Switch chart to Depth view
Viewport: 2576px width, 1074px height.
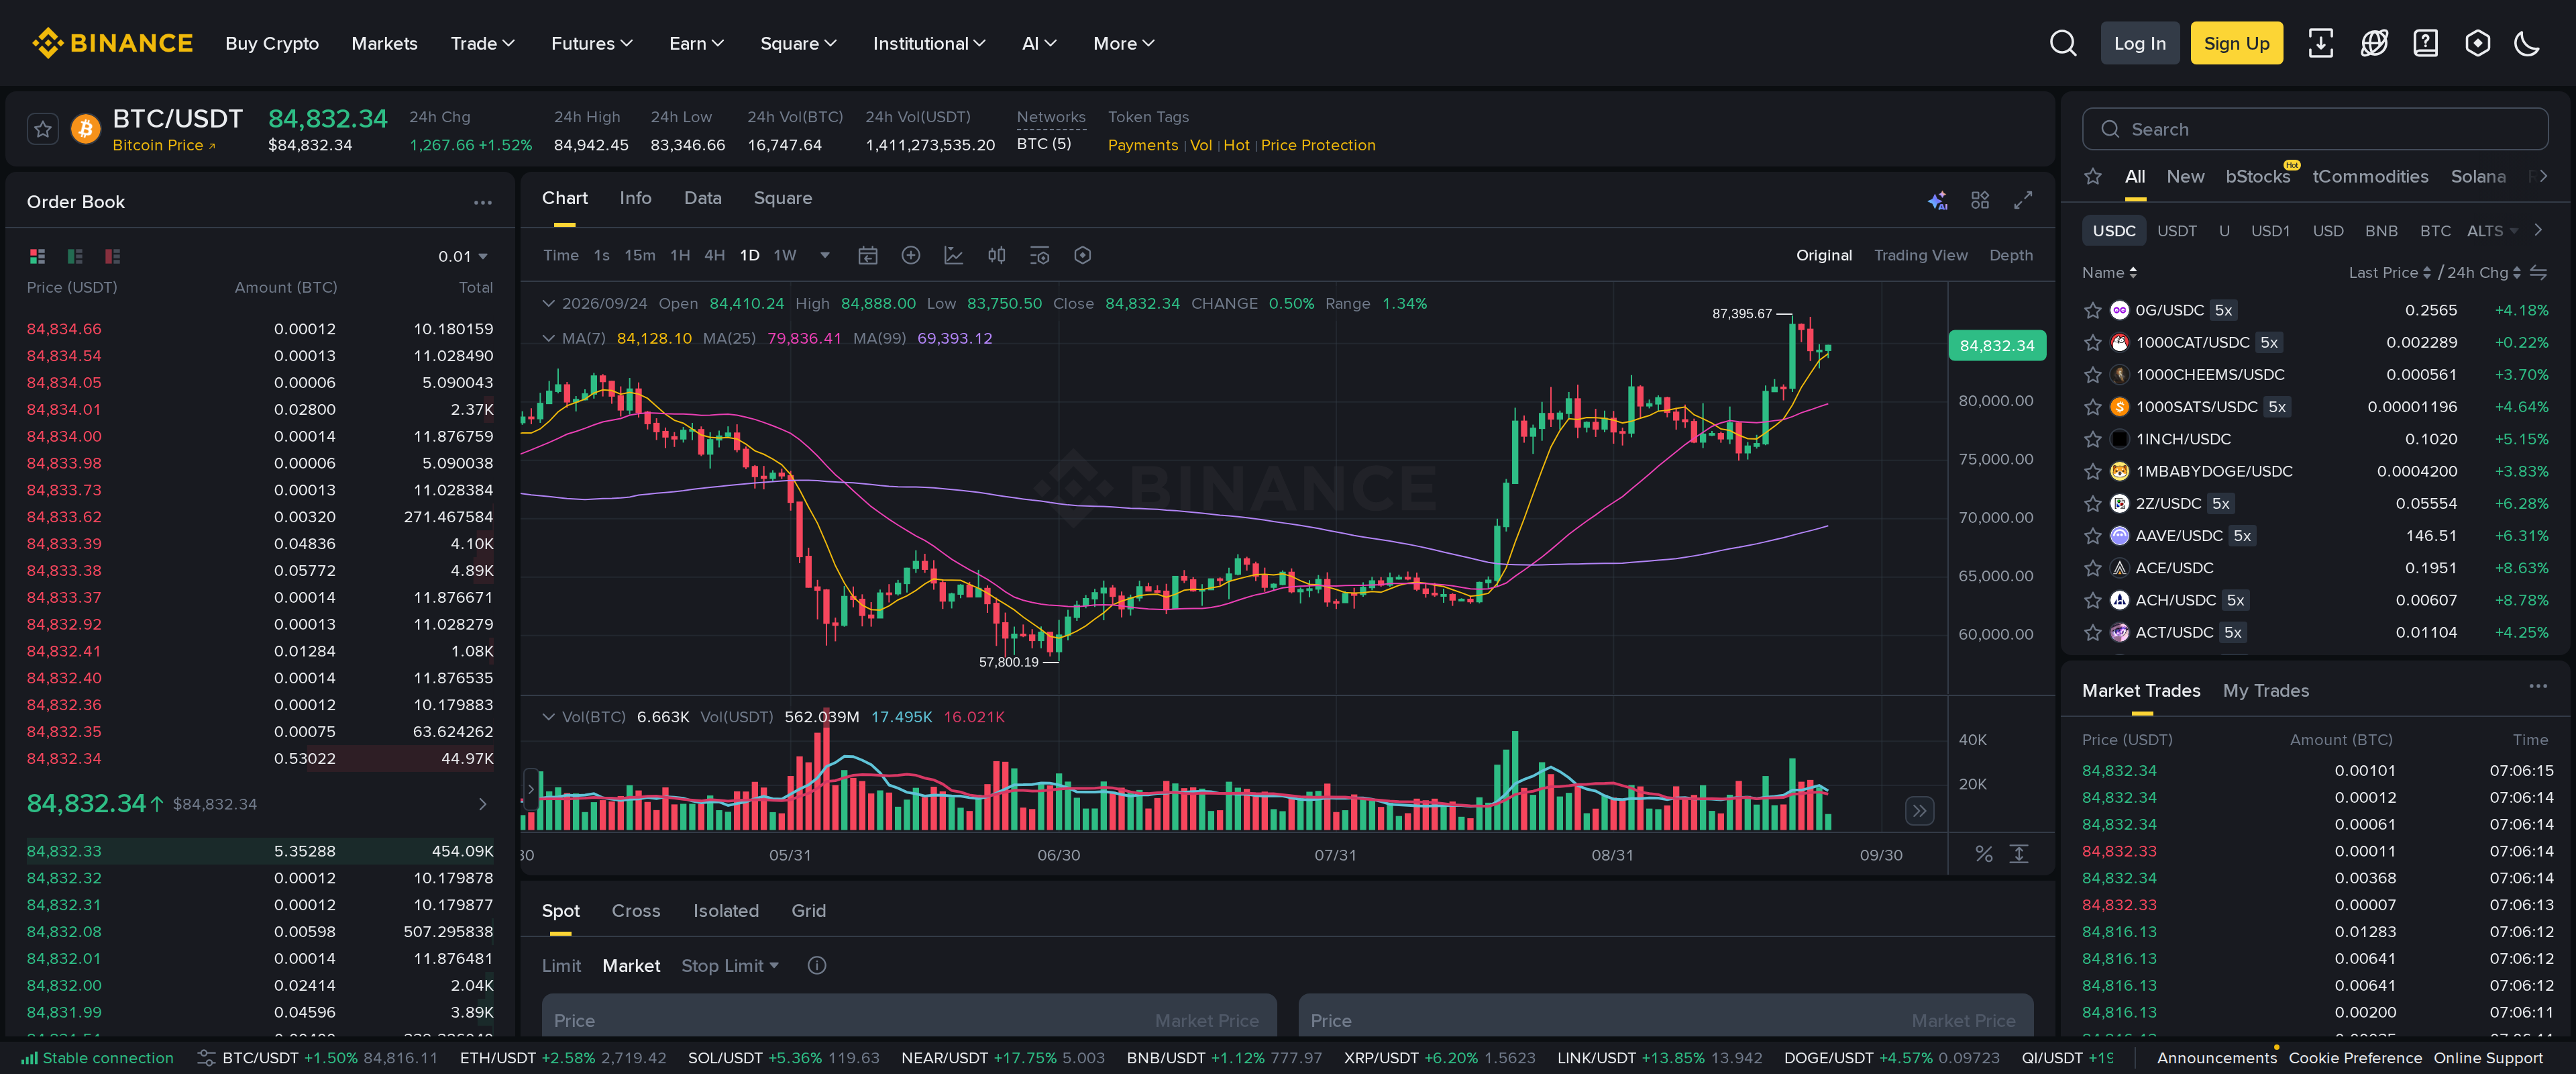coord(2010,255)
